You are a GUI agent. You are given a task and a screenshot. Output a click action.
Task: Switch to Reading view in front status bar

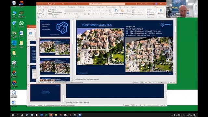(x=150, y=83)
